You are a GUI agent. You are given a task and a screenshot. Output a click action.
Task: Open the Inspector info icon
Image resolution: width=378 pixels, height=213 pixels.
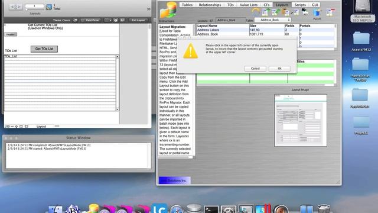pos(116,20)
